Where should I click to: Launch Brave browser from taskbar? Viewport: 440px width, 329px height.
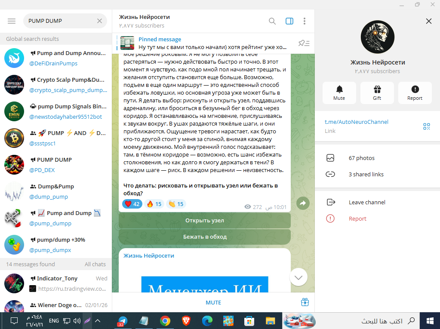pyautogui.click(x=186, y=321)
